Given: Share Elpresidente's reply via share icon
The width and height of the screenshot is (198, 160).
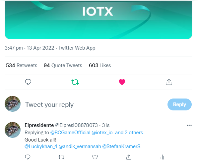Looking at the screenshot, I should (x=129, y=157).
